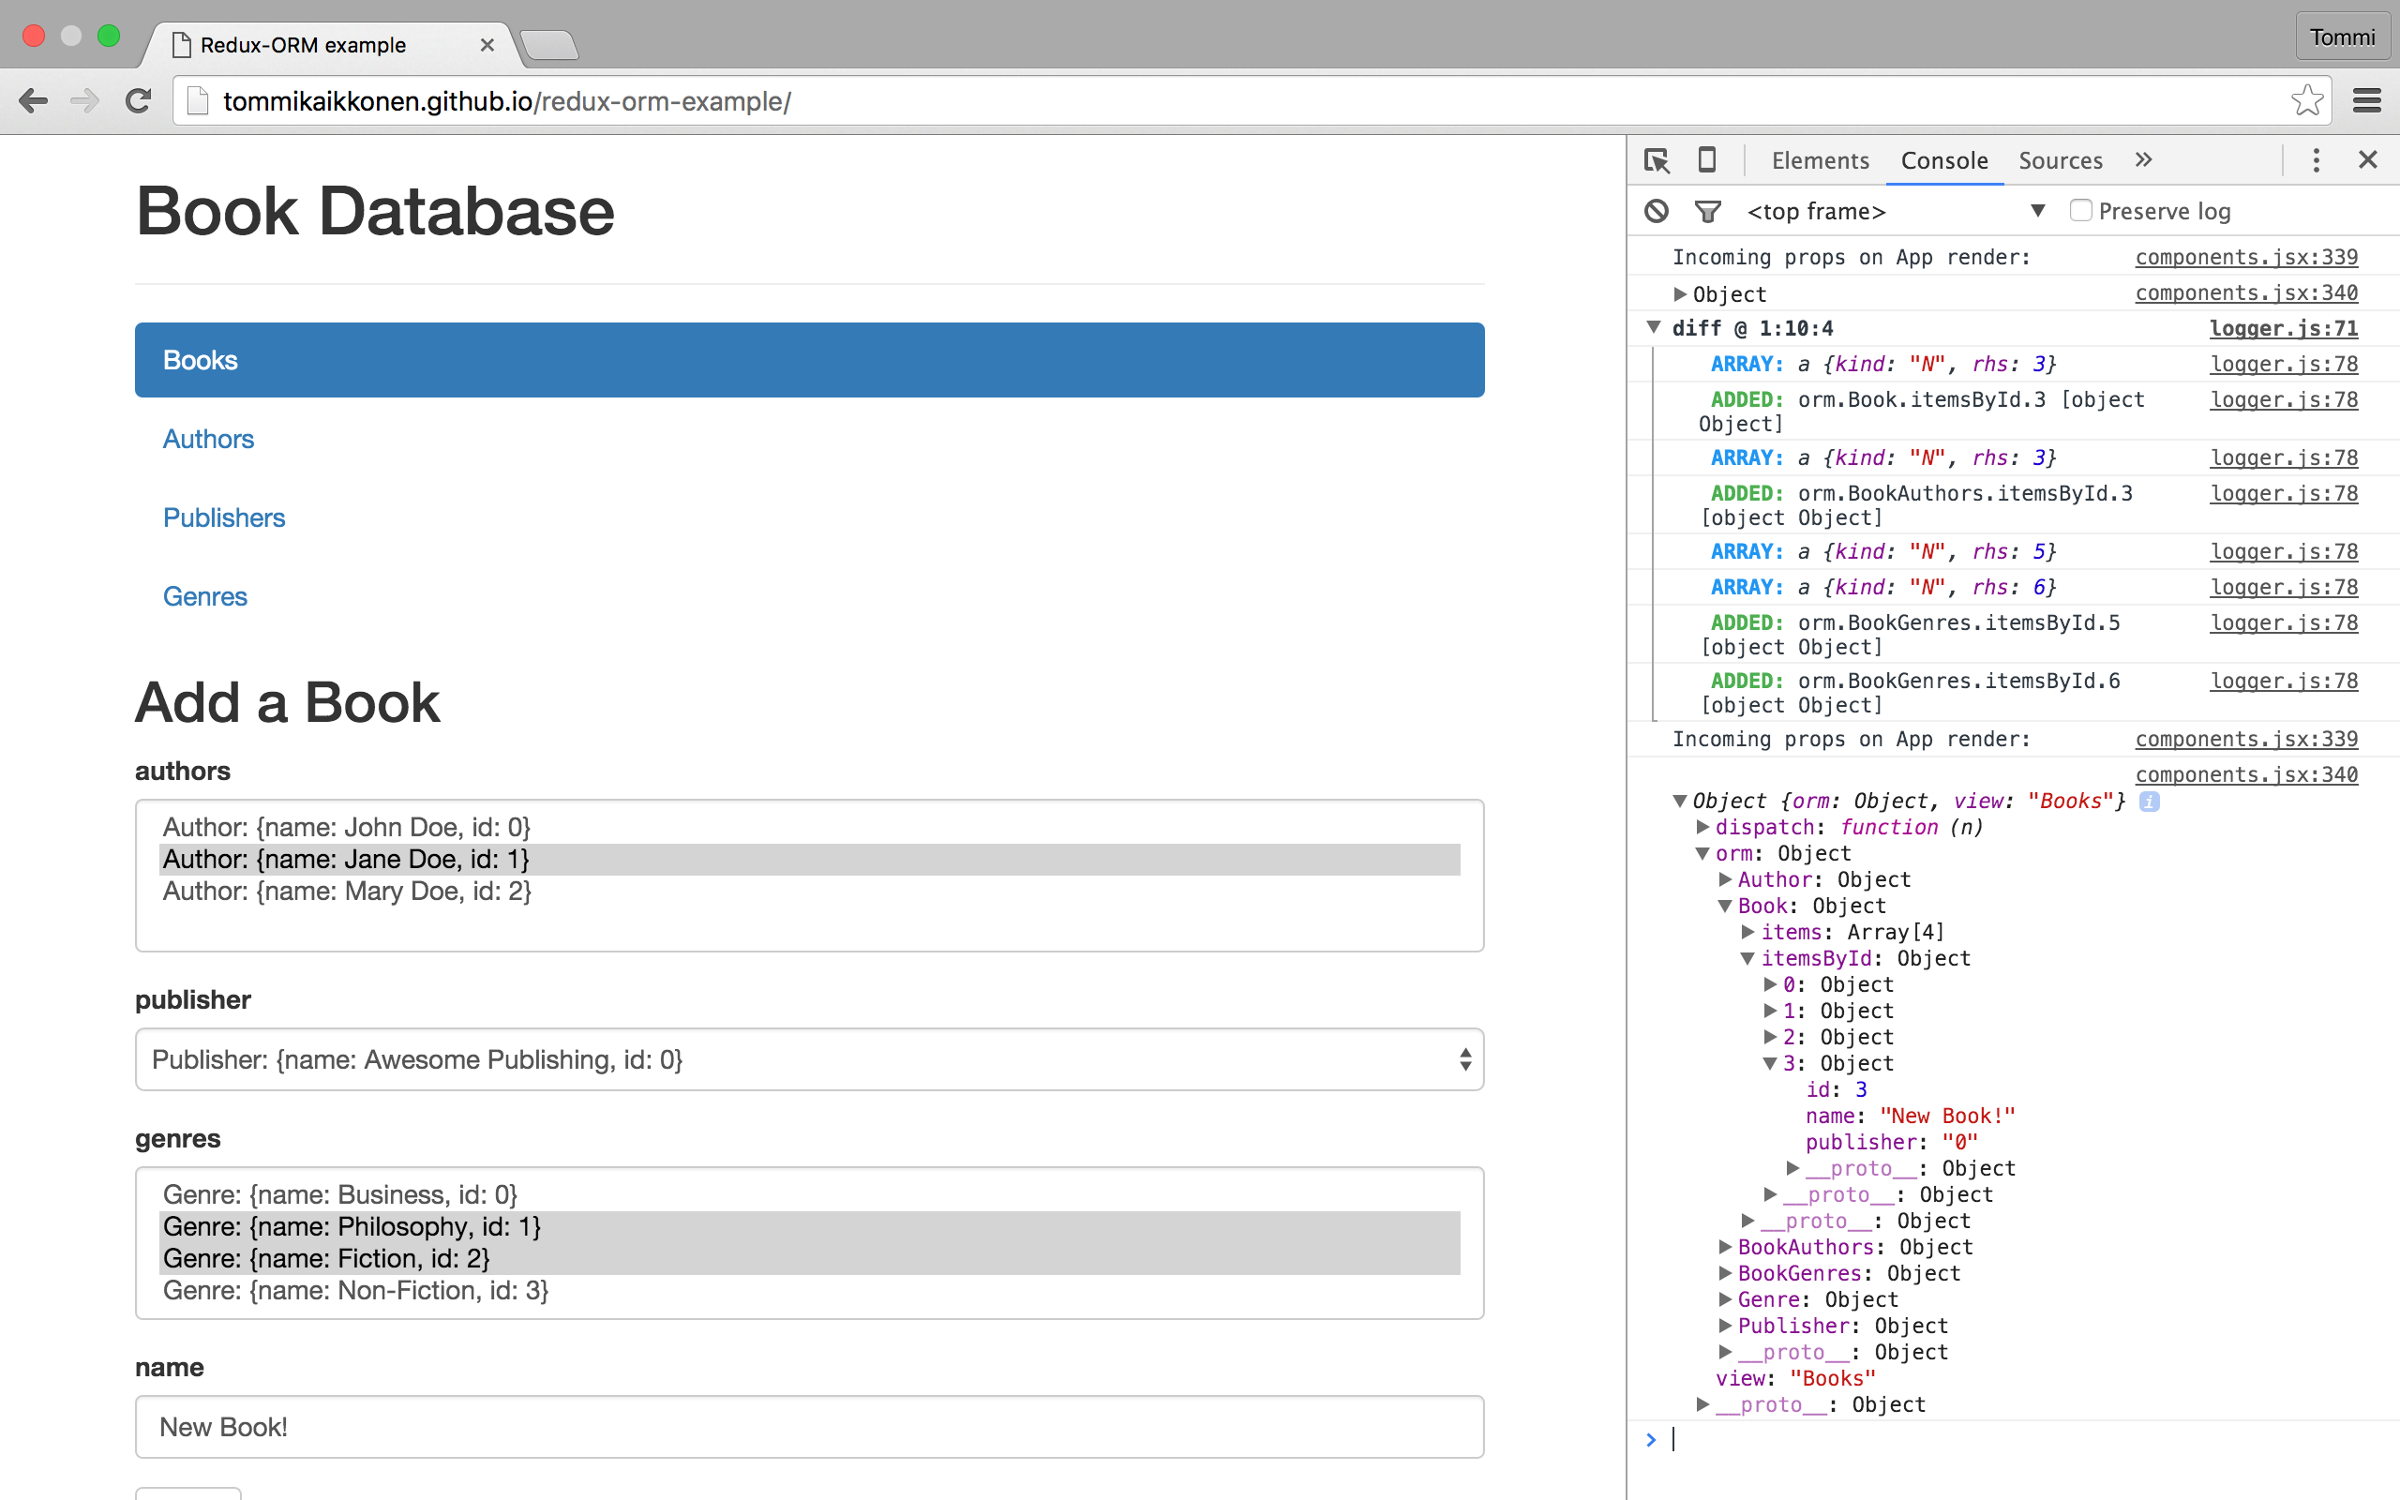The height and width of the screenshot is (1500, 2400).
Task: Click the Genres navigation link
Action: [x=205, y=596]
